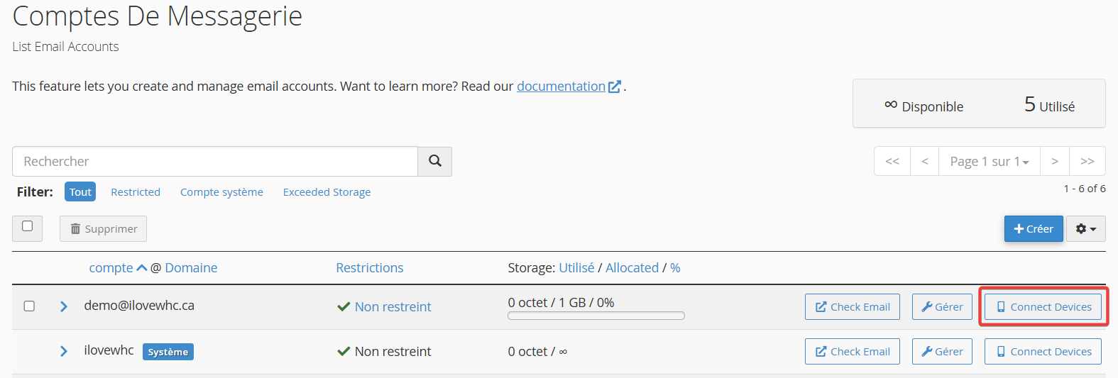Expand the ilovewhc system account row
Screen dimensions: 1118x378
pos(64,351)
